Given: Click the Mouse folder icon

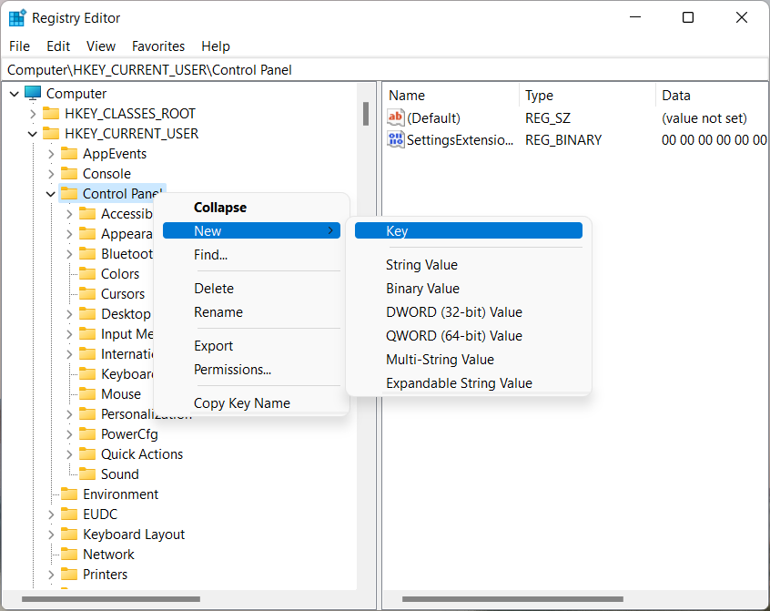Looking at the screenshot, I should pyautogui.click(x=87, y=394).
